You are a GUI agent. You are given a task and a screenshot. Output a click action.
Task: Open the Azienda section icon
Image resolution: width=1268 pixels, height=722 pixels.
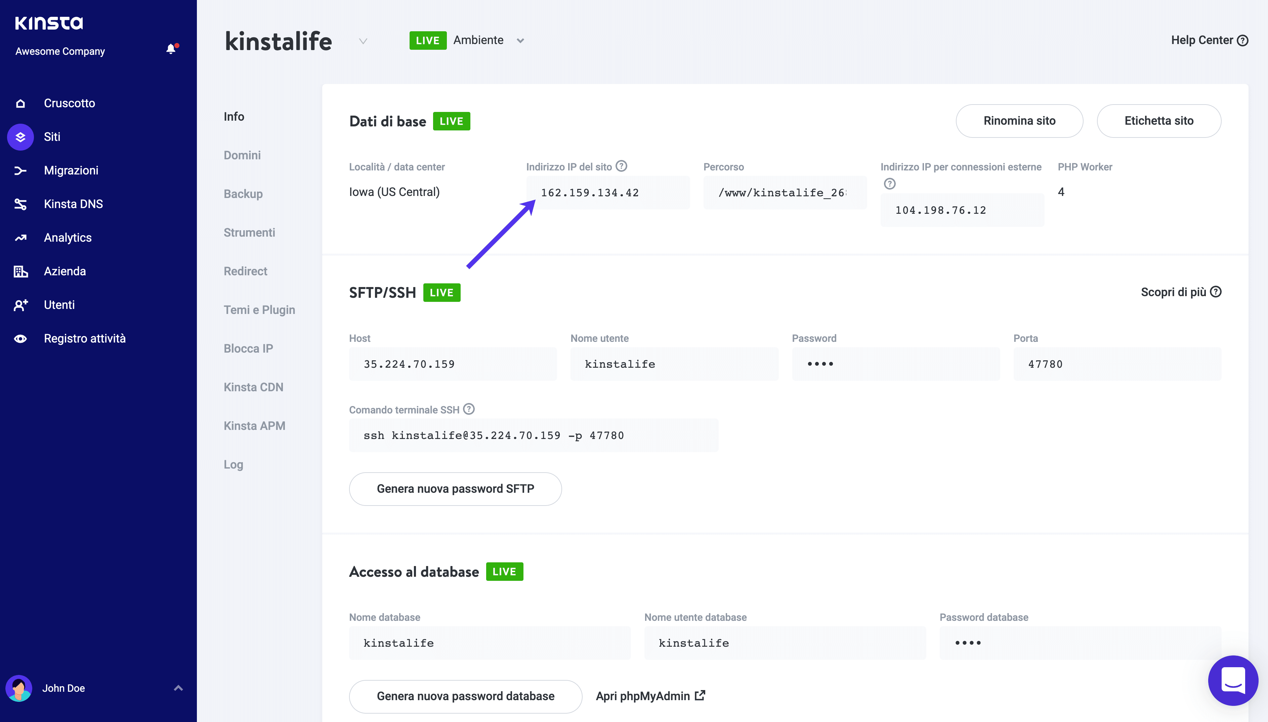click(20, 271)
